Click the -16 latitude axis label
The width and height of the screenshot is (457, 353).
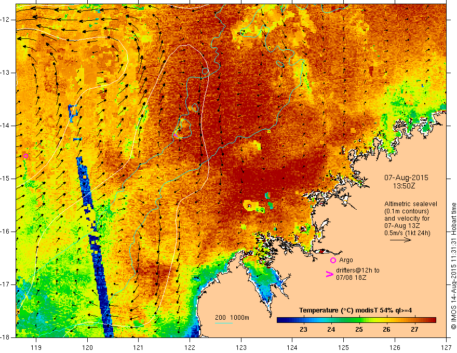(5, 232)
